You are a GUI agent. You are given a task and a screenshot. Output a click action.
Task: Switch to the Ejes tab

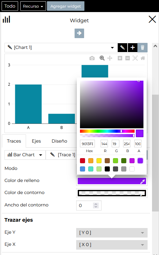36,141
